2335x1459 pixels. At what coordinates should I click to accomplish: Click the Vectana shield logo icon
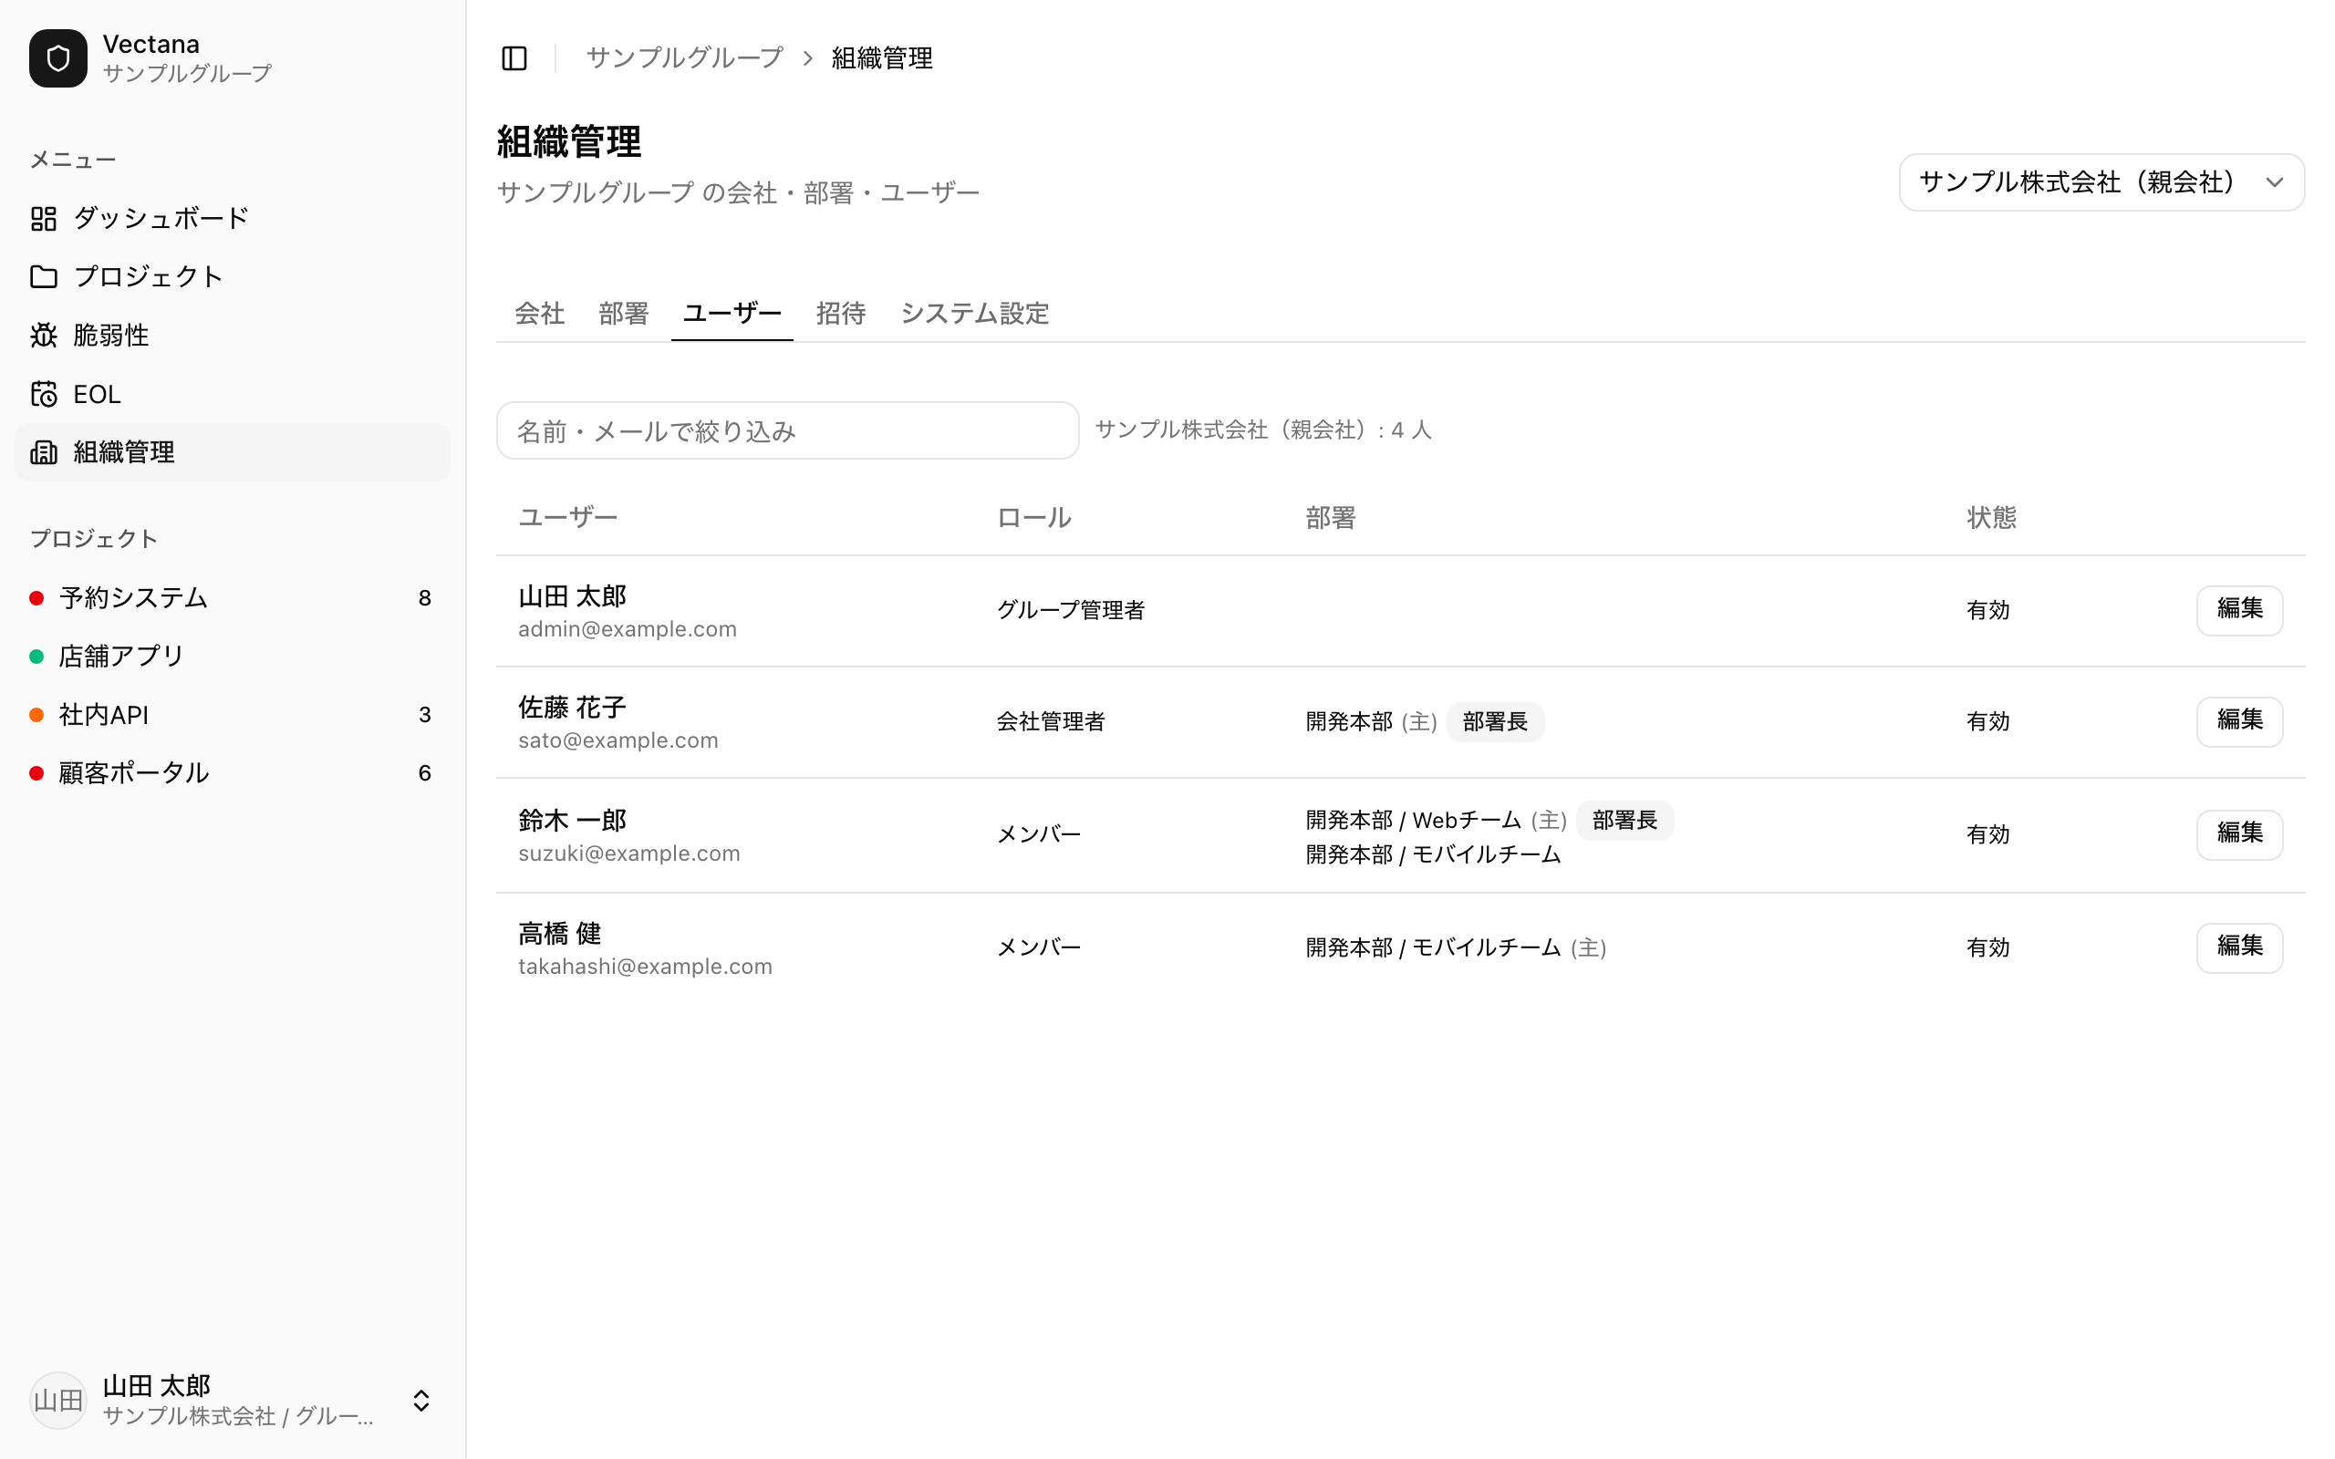click(57, 57)
